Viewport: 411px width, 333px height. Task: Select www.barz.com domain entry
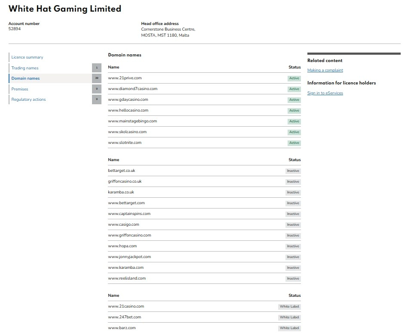(122, 328)
